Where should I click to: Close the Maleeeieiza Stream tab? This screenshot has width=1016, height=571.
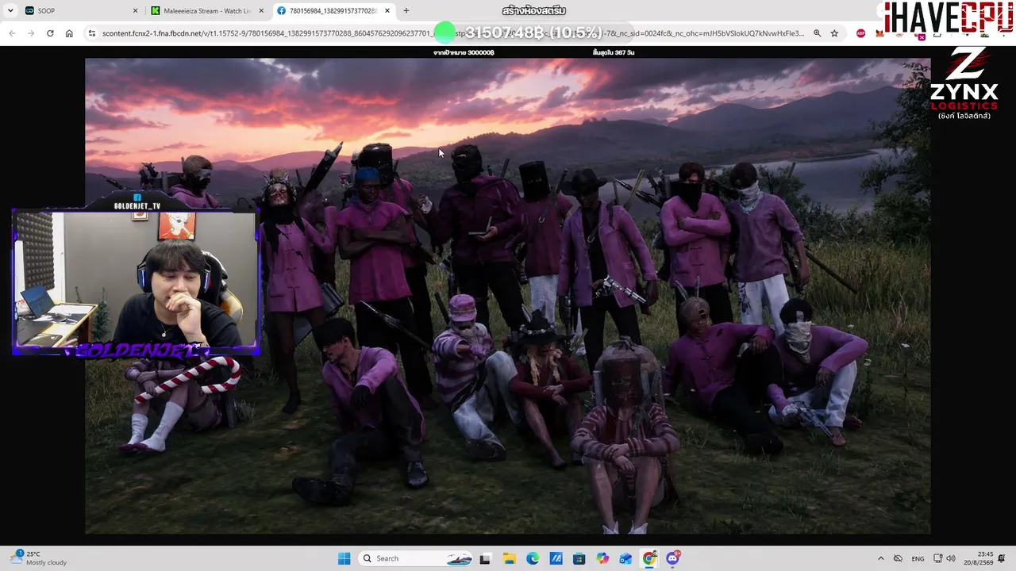[x=261, y=11]
